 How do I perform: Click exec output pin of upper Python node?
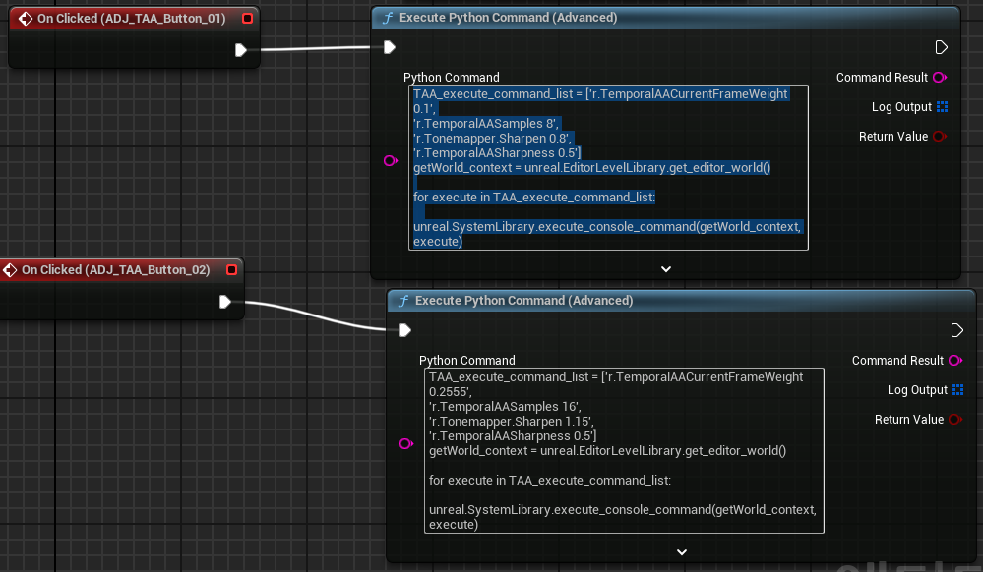[941, 47]
